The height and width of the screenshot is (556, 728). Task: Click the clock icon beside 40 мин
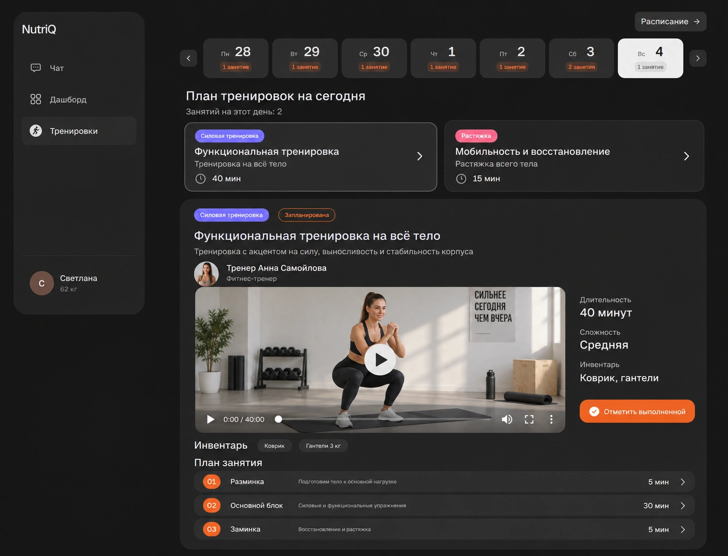200,179
